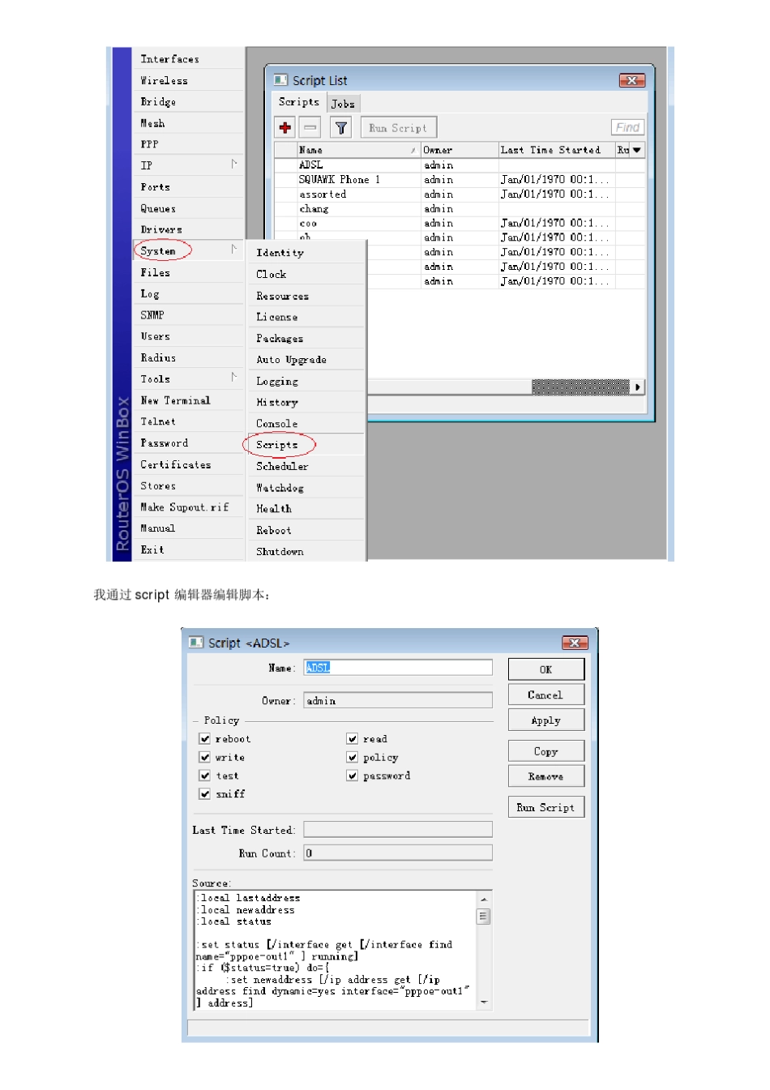Click the Run Script button in Script List
Viewport: 770px width, 1090px height.
tap(398, 128)
